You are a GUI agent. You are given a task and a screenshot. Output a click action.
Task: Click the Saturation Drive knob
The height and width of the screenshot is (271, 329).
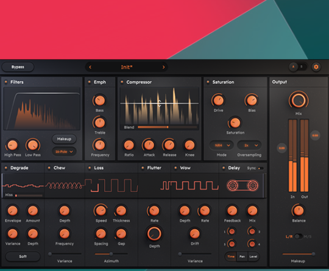tap(218, 100)
